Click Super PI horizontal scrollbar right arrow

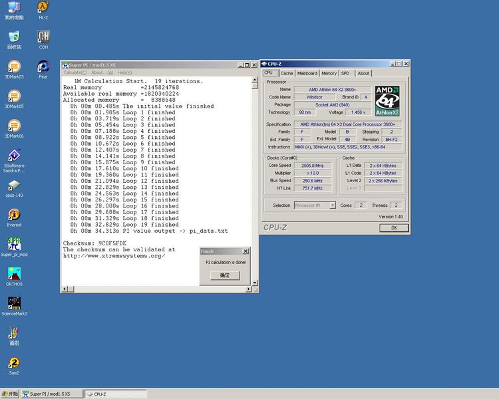pyautogui.click(x=249, y=289)
